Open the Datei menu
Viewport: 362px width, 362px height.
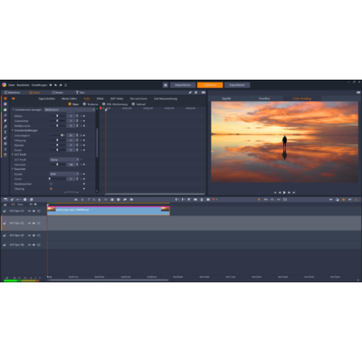coord(11,85)
